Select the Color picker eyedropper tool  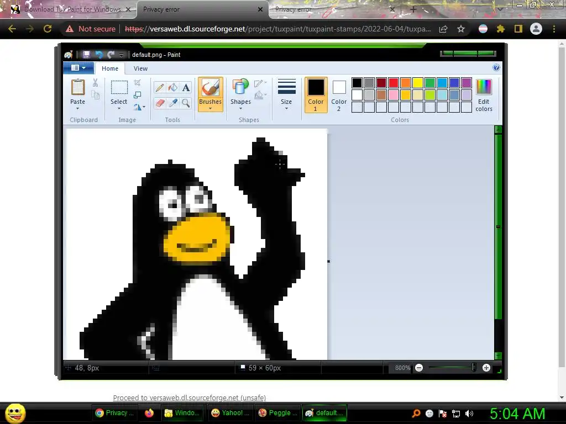coord(173,103)
